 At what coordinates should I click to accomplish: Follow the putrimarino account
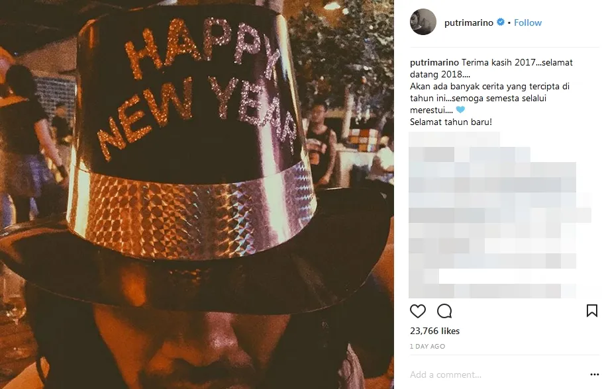[x=528, y=22]
